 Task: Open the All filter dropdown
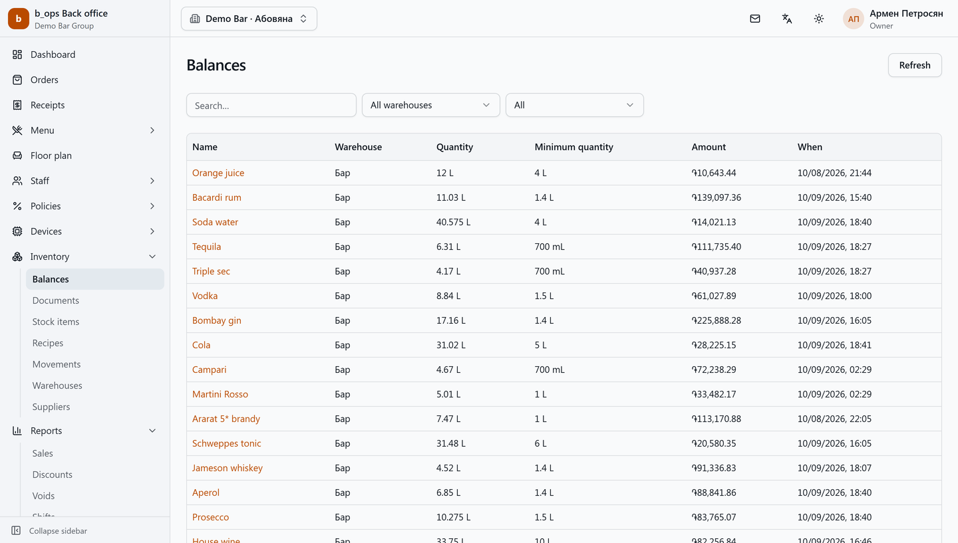coord(575,105)
